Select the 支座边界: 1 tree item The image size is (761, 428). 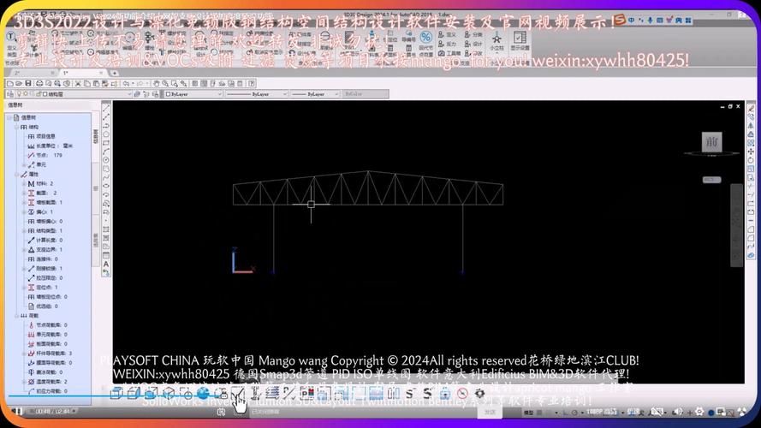[48, 249]
